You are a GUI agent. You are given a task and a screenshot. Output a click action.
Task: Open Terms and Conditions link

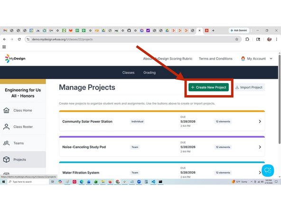[215, 58]
